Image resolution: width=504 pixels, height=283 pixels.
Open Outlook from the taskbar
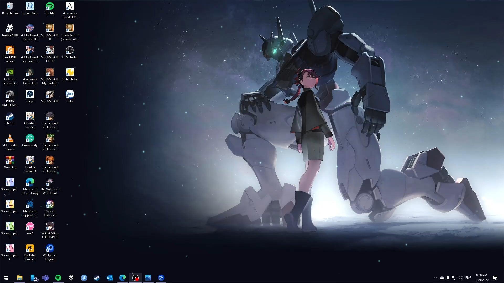pos(110,277)
